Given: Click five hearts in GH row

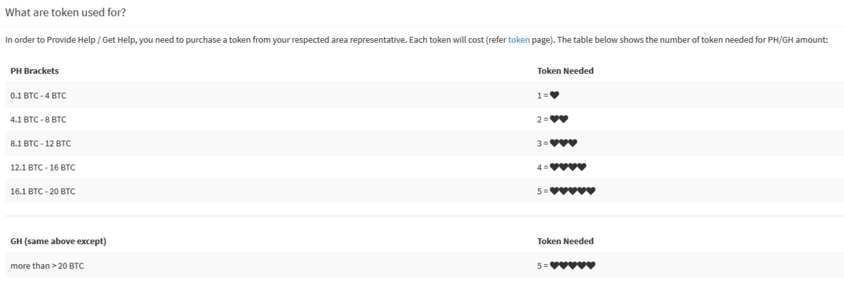Looking at the screenshot, I should [x=573, y=265].
